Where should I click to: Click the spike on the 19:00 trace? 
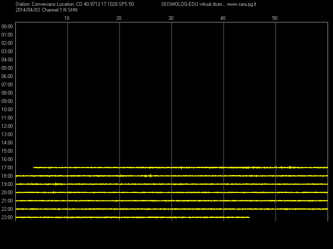[56, 184]
